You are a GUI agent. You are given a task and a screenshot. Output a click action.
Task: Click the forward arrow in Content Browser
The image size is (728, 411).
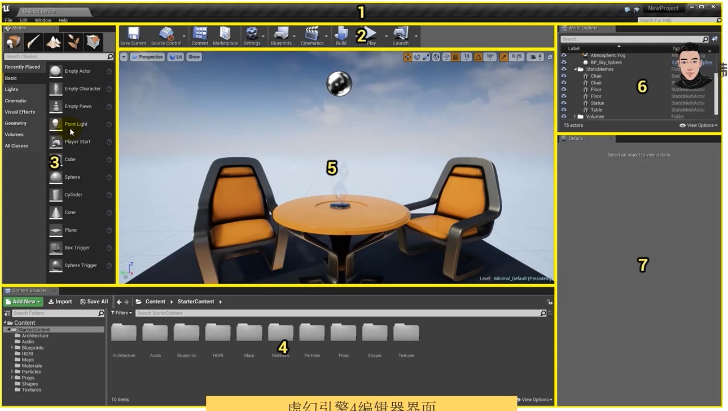point(126,302)
